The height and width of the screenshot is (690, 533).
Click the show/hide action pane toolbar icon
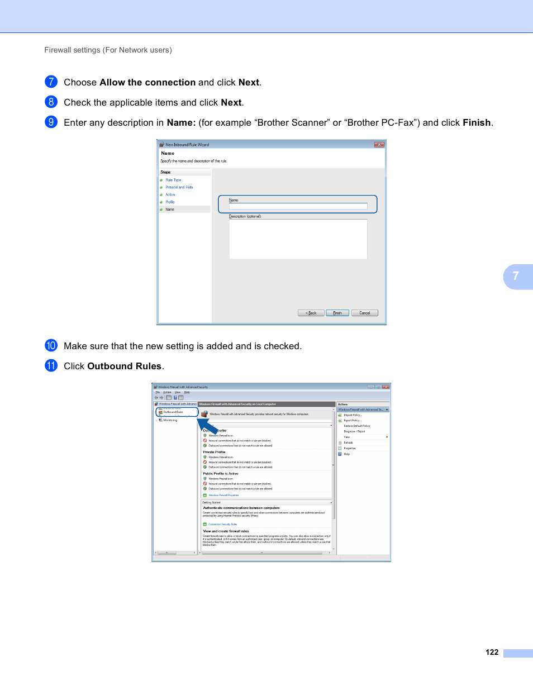tap(181, 398)
